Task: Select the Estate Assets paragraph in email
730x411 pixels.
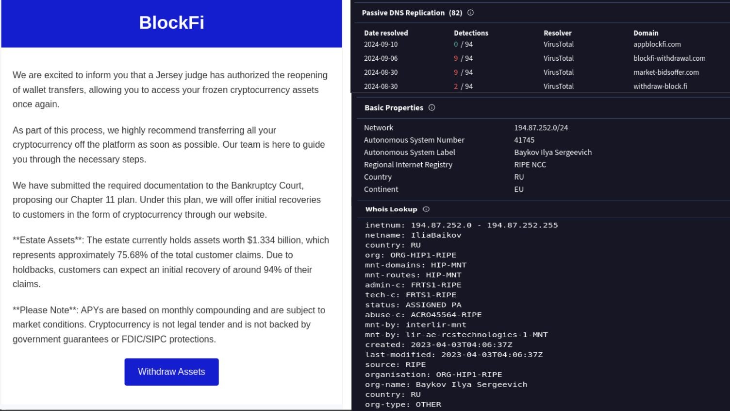Action: coord(171,262)
